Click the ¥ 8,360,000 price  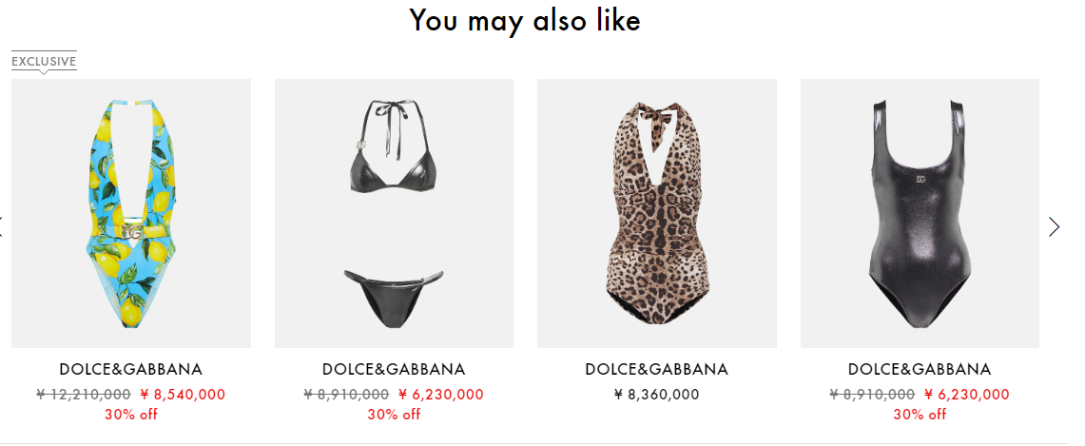click(657, 395)
